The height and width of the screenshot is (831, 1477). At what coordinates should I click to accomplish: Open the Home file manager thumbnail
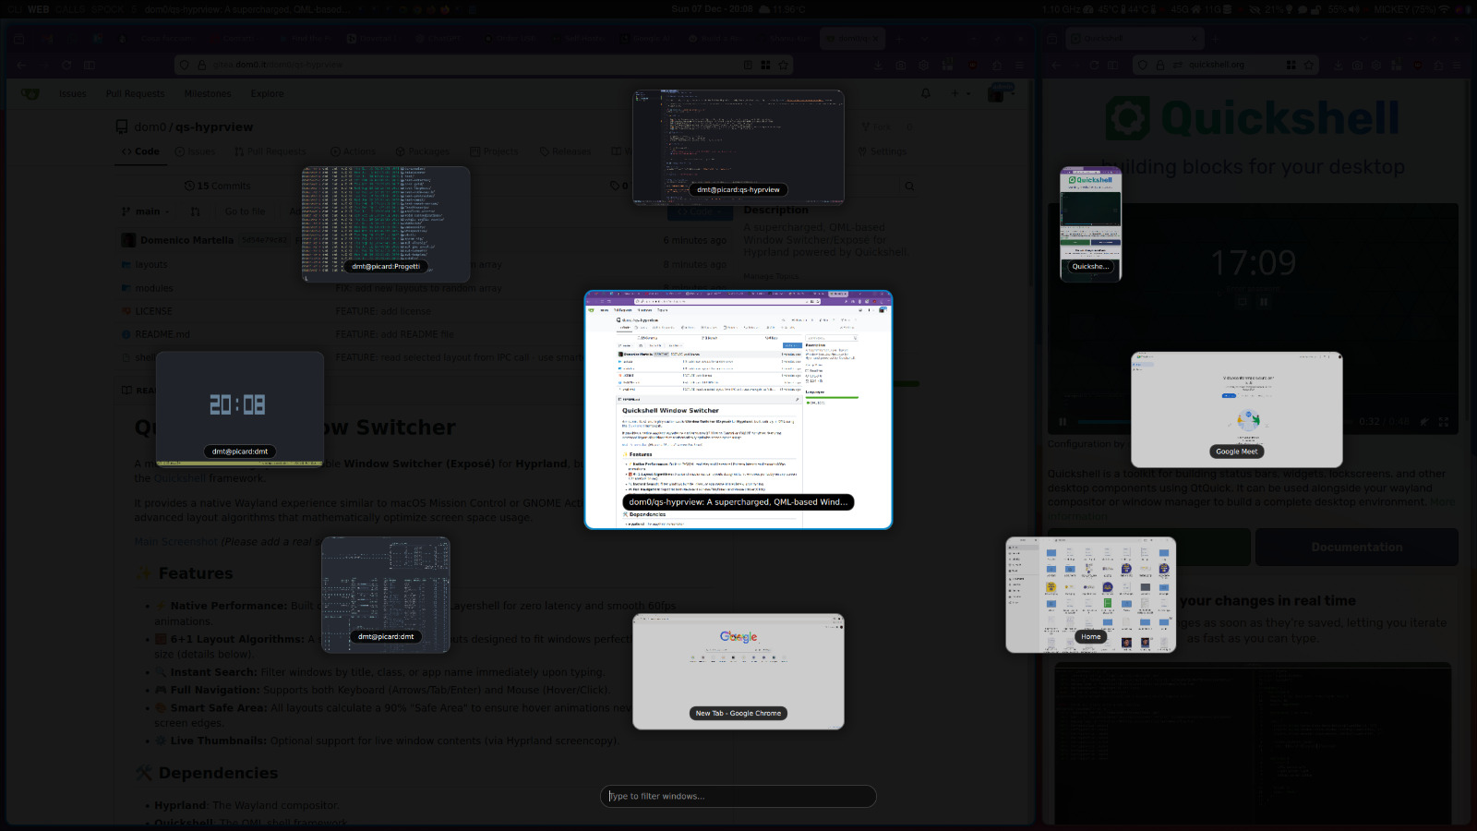1091,595
